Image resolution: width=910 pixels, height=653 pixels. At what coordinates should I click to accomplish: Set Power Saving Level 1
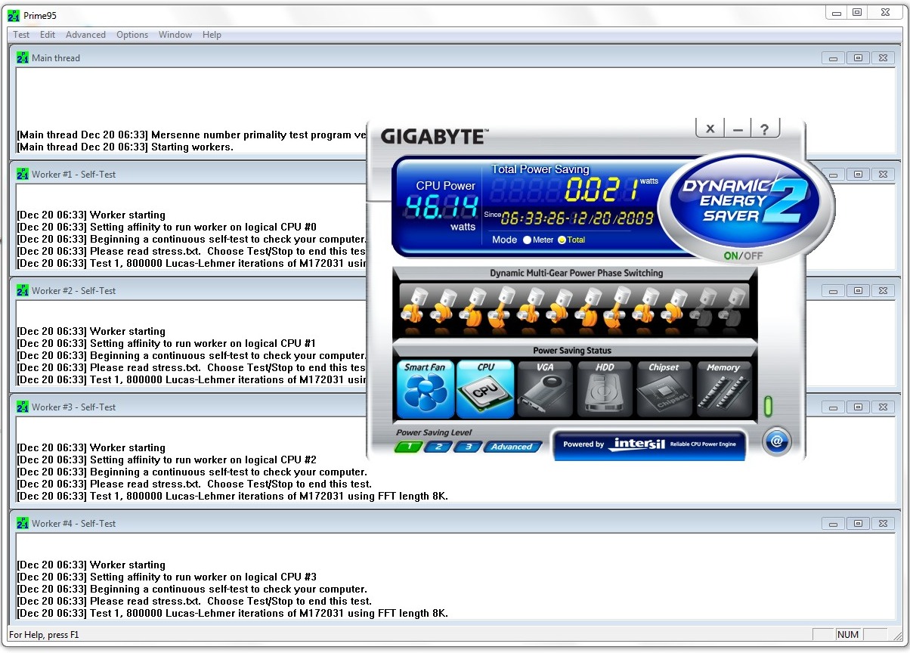pyautogui.click(x=409, y=447)
